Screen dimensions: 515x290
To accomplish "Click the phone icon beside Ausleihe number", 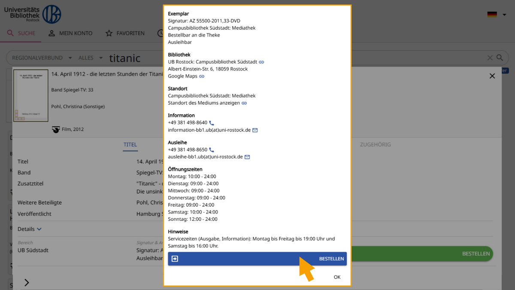I will (x=212, y=150).
